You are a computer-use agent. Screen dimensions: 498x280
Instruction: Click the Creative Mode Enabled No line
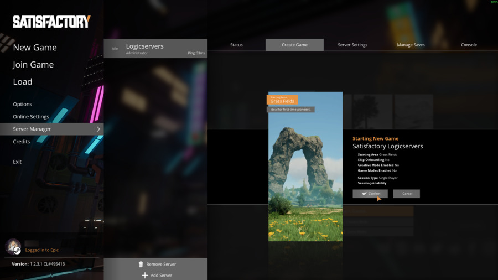[378, 165]
